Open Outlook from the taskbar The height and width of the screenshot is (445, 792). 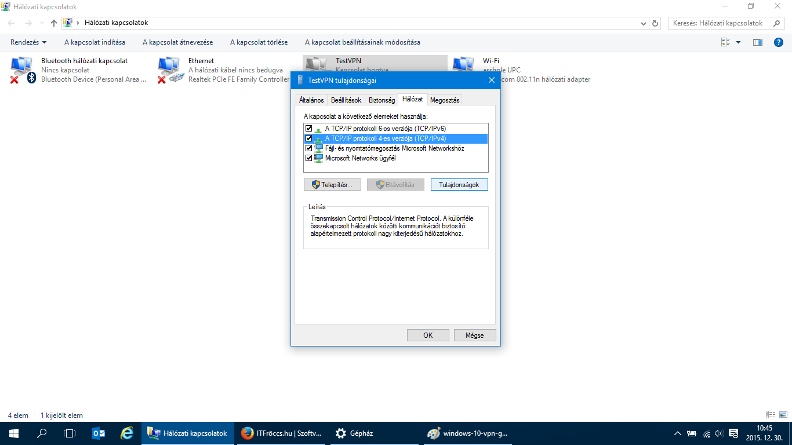[x=99, y=433]
